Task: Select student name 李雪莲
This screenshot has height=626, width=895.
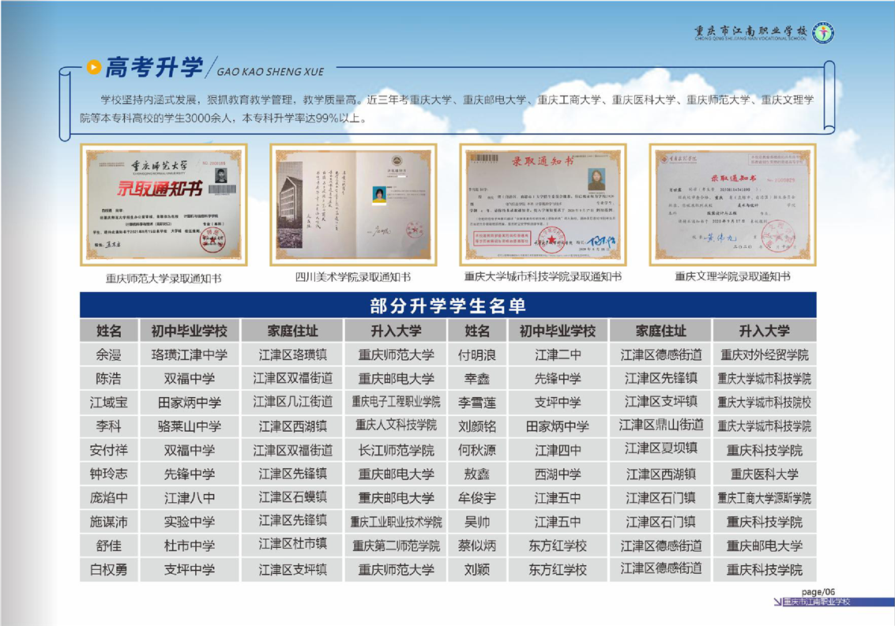Action: pos(477,403)
